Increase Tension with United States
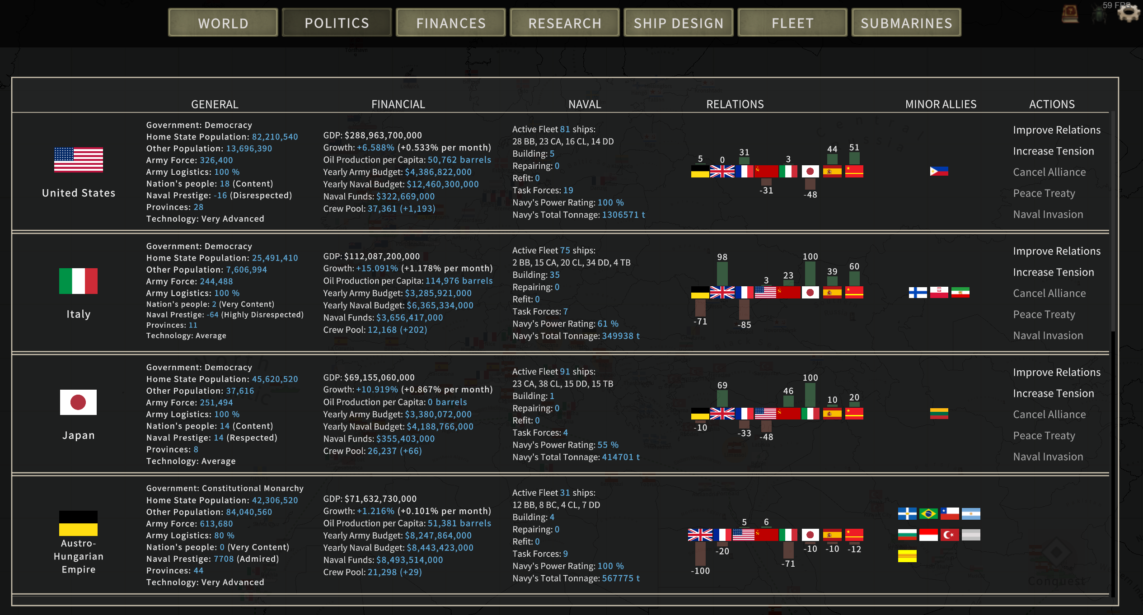The width and height of the screenshot is (1143, 615). pyautogui.click(x=1054, y=151)
